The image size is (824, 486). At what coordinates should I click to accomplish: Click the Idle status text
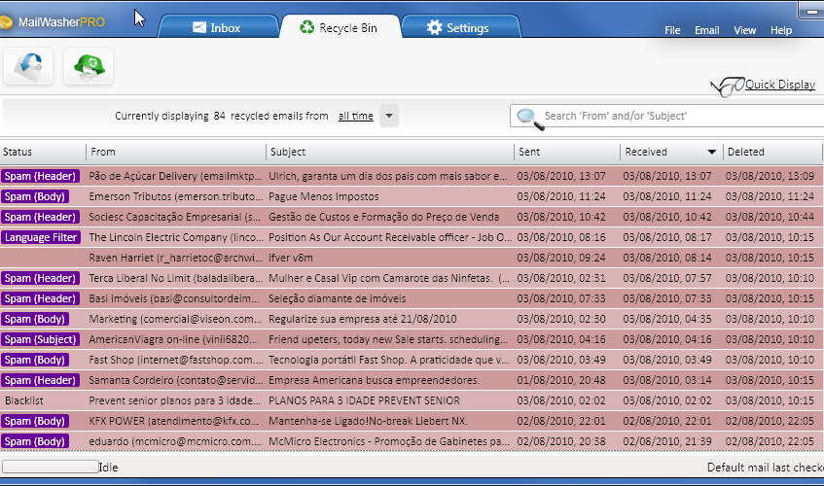109,468
